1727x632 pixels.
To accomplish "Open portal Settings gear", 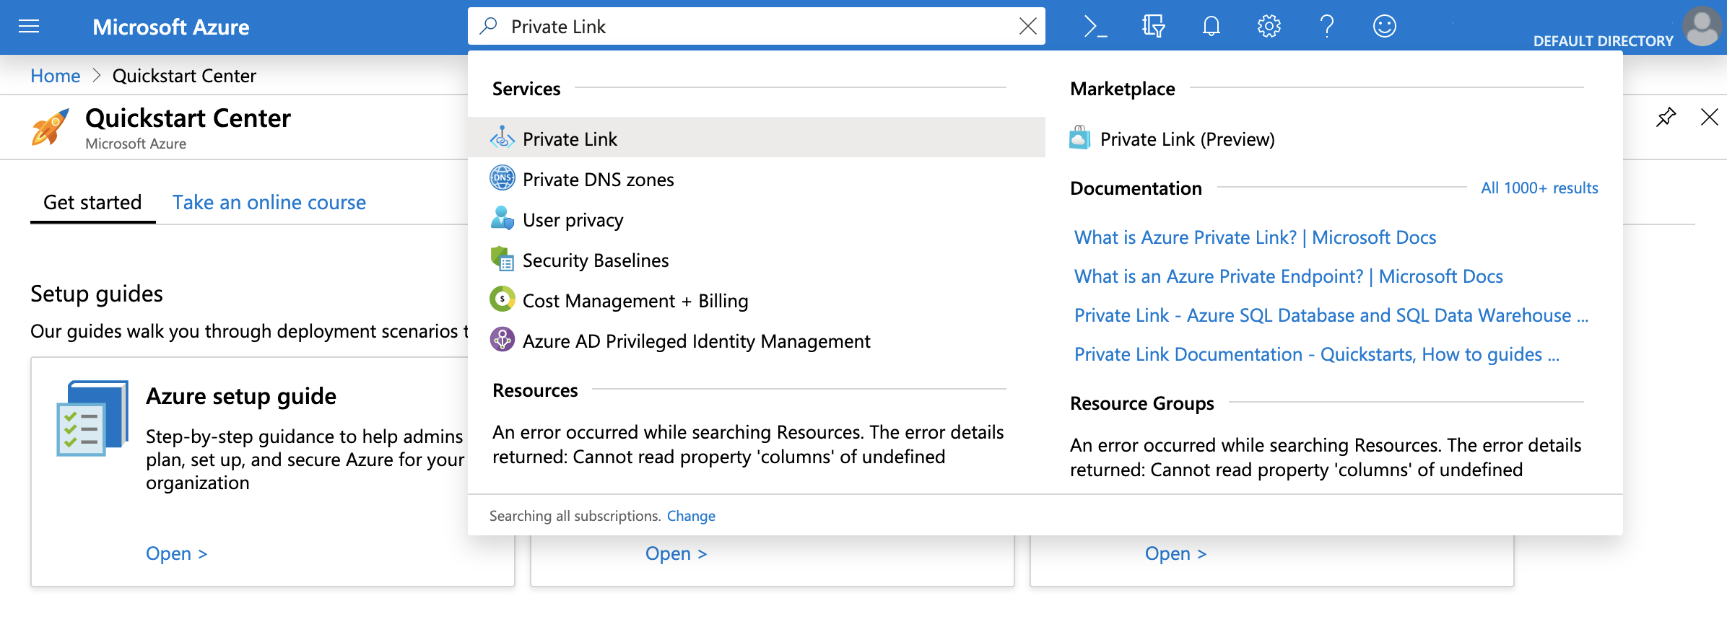I will click(1269, 27).
